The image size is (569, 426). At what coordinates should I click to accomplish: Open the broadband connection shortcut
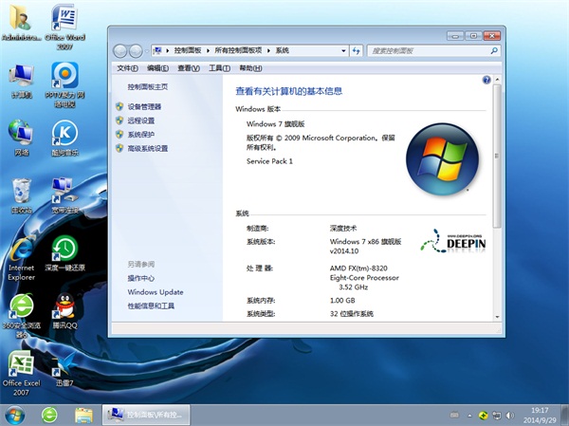click(64, 195)
